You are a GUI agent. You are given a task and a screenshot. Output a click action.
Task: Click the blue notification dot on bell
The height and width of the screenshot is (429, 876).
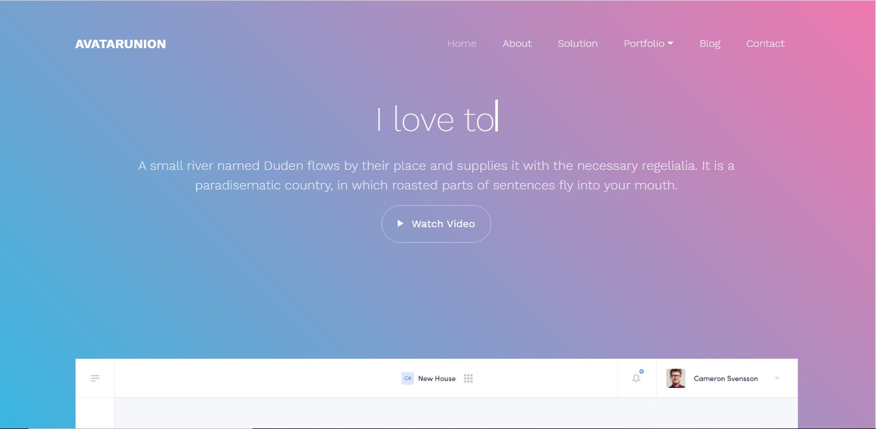(x=641, y=372)
